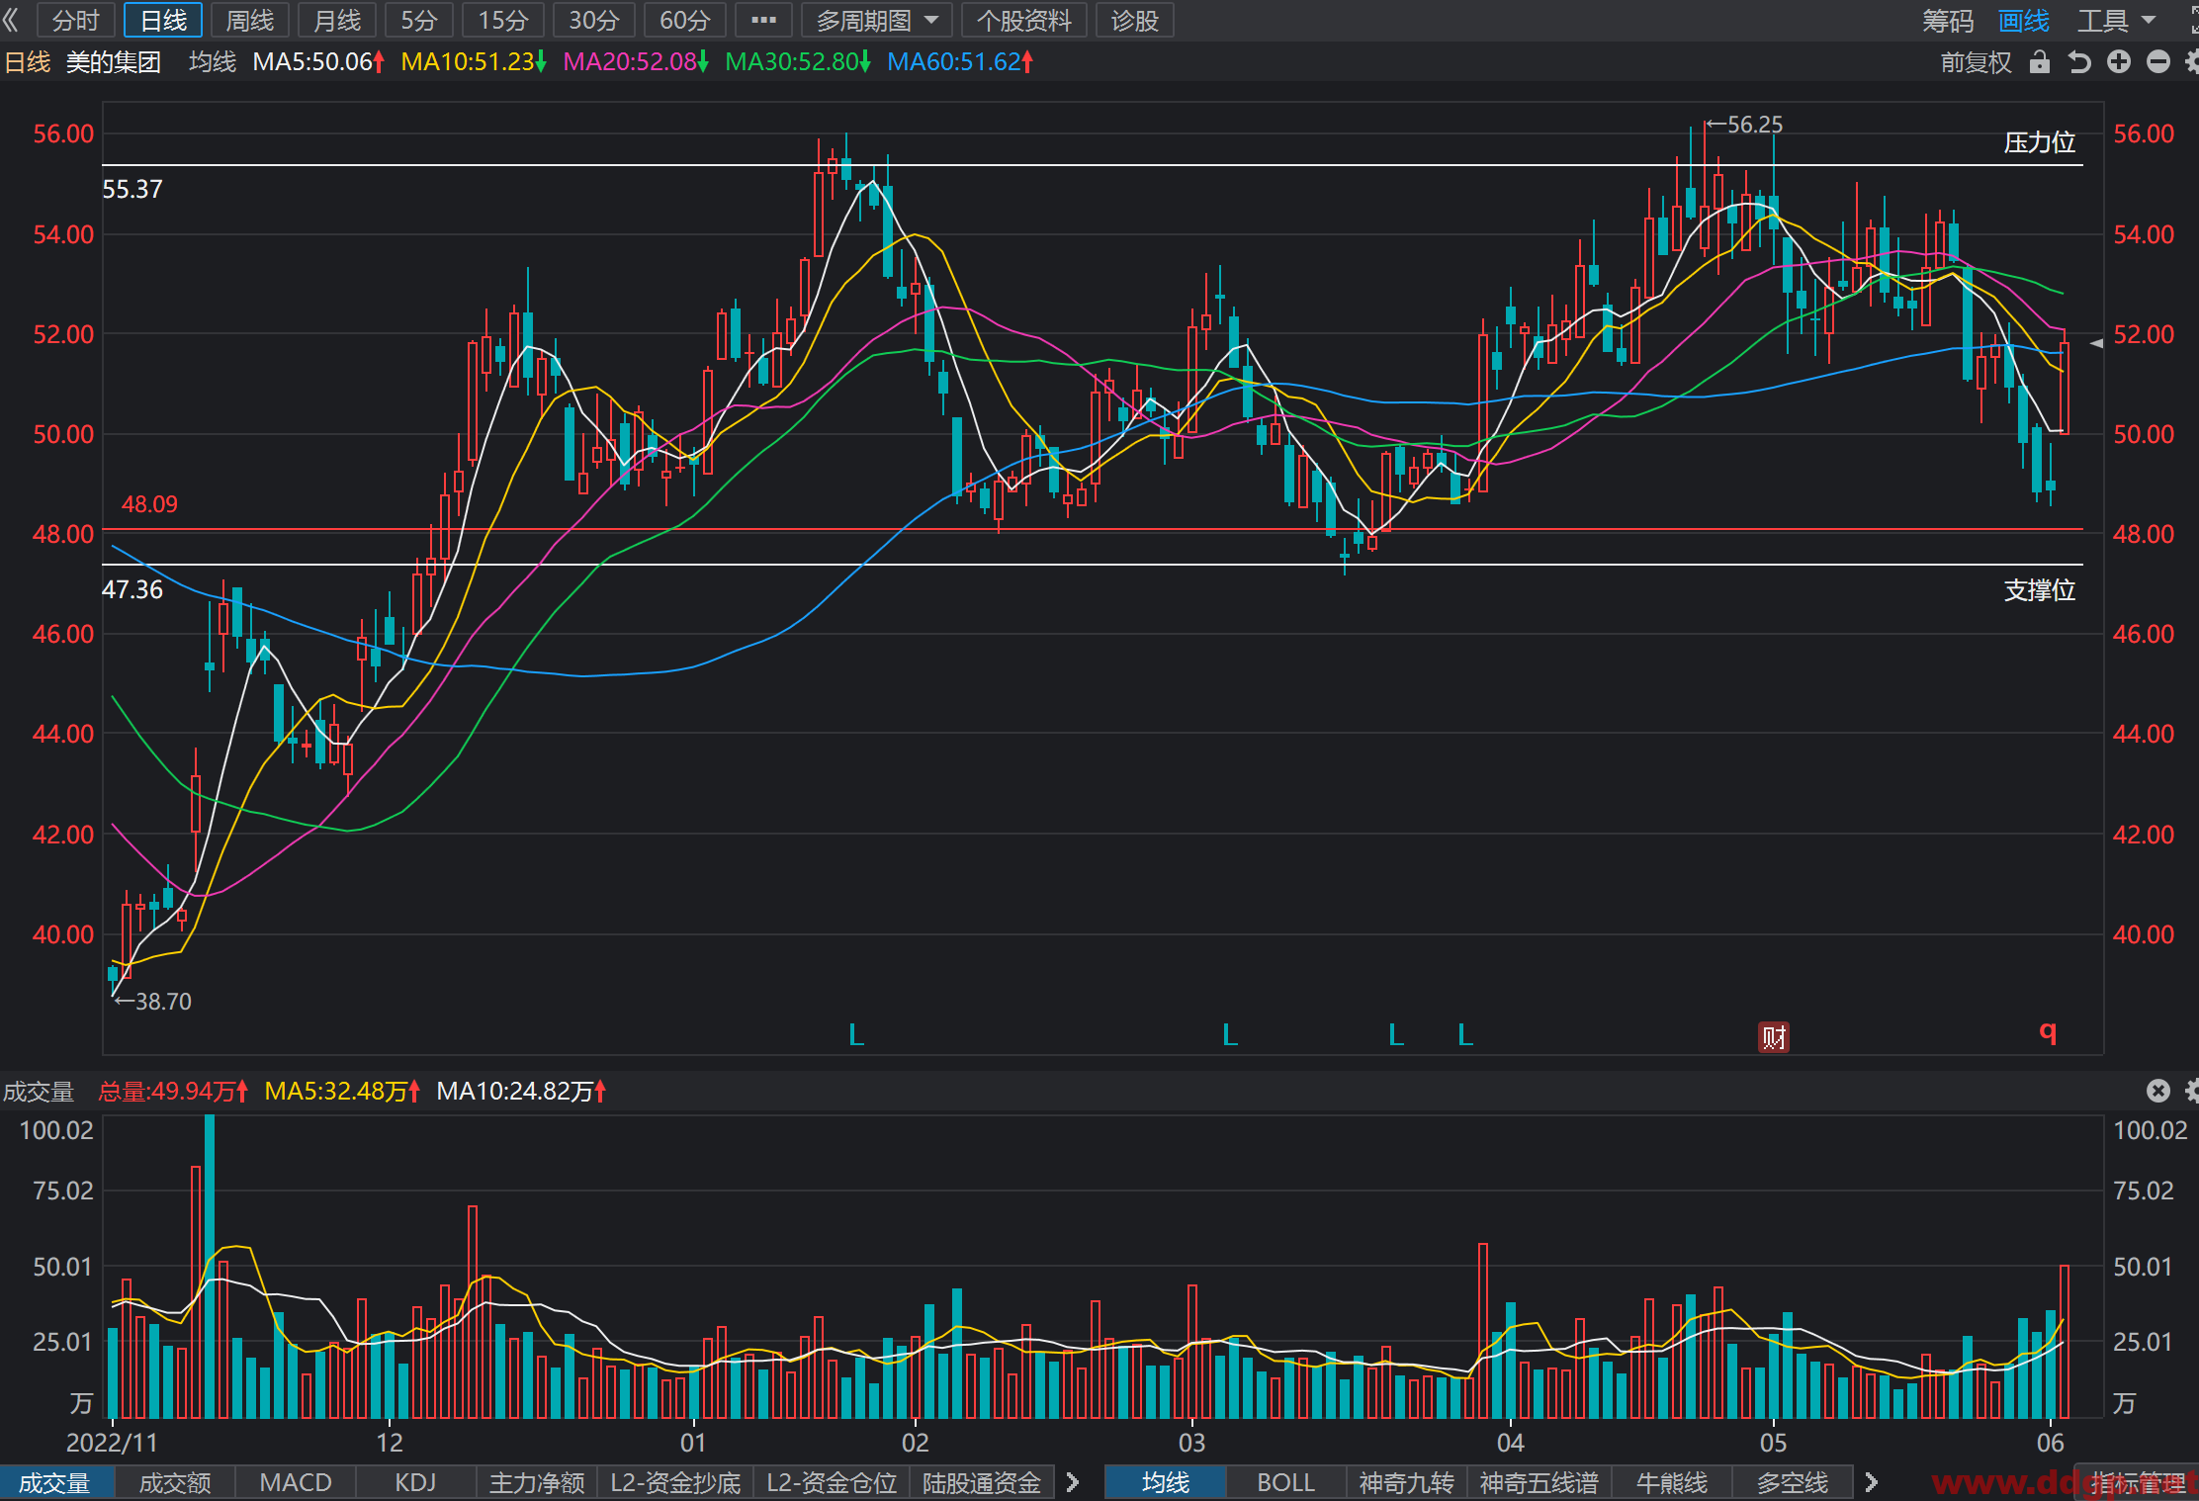Image resolution: width=2199 pixels, height=1501 pixels.
Task: Open the 多周期图 dropdown
Action: pos(877,20)
